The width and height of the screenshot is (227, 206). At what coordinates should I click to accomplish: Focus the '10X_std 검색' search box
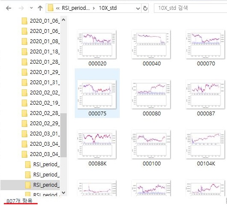tap(190, 8)
